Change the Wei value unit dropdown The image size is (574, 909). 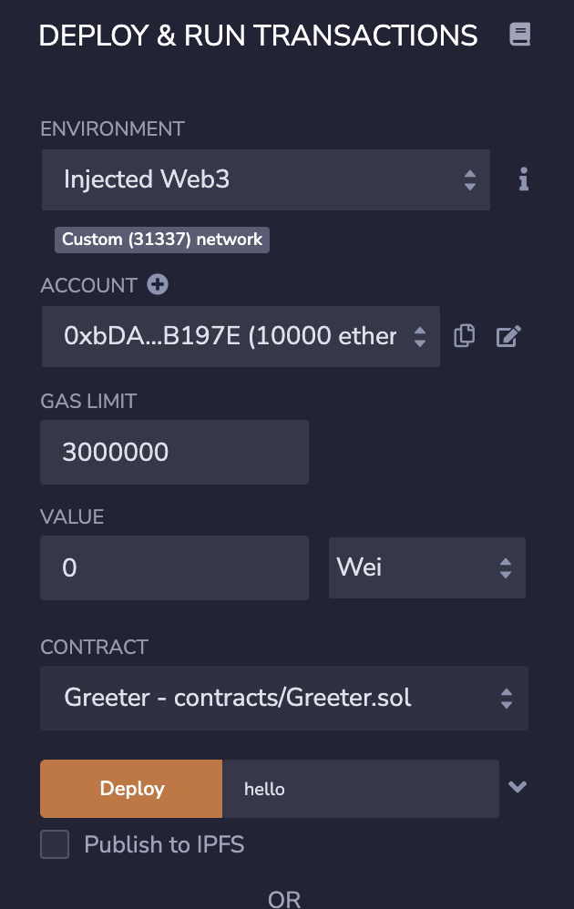[x=427, y=567]
